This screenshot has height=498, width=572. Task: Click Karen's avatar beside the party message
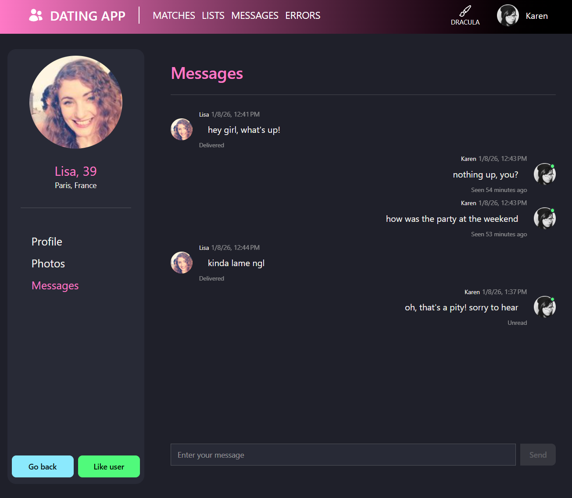coord(544,218)
